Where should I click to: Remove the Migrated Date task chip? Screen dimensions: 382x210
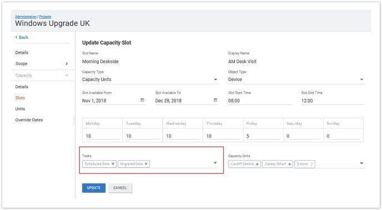click(x=146, y=164)
